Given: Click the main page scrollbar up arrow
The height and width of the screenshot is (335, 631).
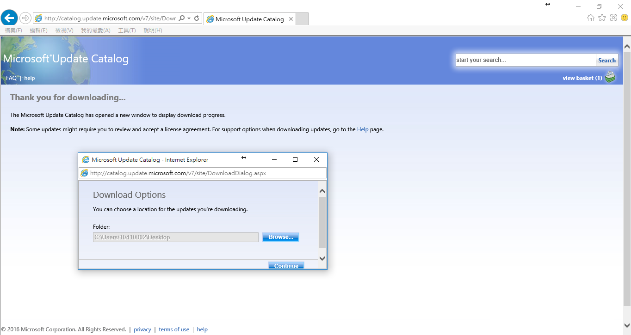Looking at the screenshot, I should 627,47.
